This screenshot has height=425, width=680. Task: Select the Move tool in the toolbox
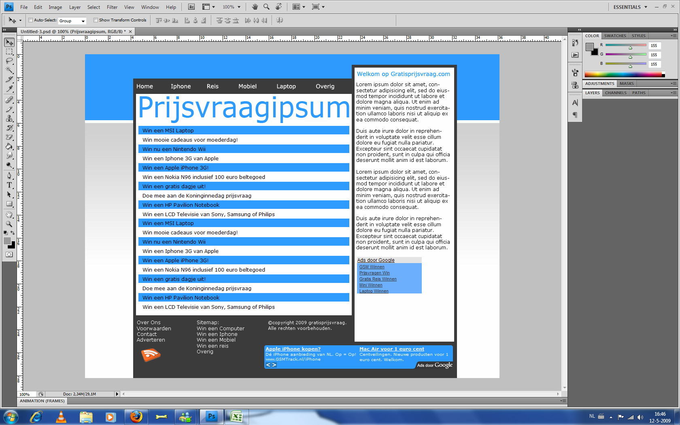(x=9, y=42)
